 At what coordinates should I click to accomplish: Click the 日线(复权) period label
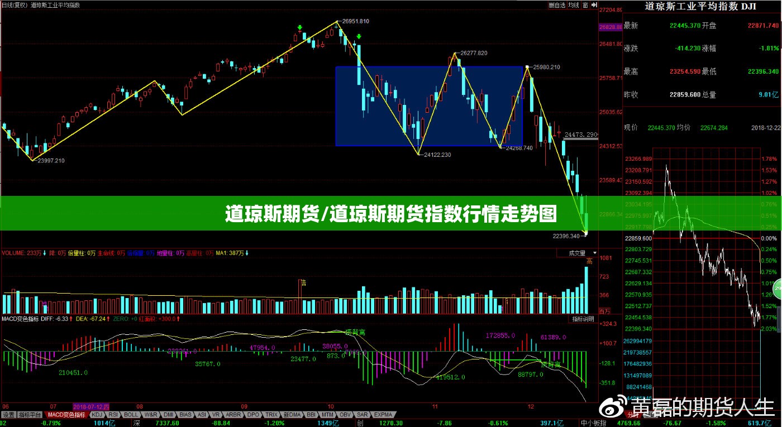click(15, 5)
